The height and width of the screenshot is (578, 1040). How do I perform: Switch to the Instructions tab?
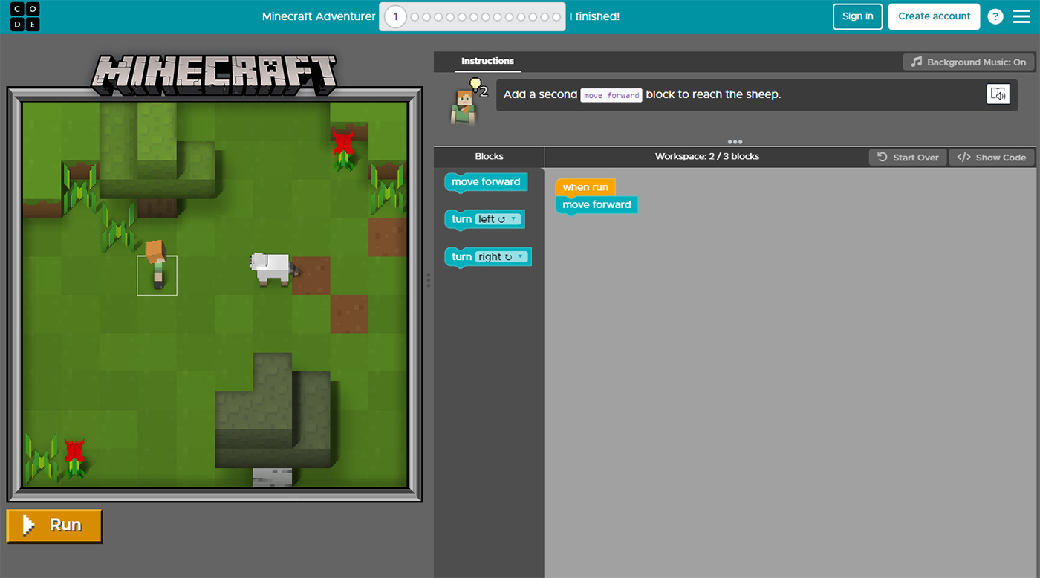pos(487,61)
